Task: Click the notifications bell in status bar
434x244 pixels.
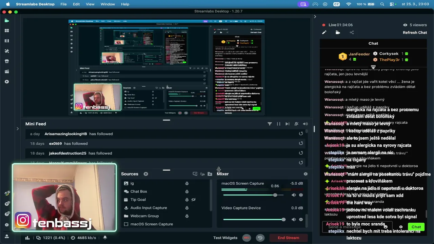Action: (x=105, y=238)
